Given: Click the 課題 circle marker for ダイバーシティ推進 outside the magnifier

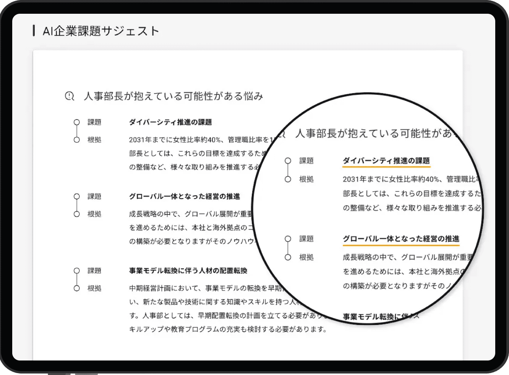Looking at the screenshot, I should pyautogui.click(x=77, y=122).
